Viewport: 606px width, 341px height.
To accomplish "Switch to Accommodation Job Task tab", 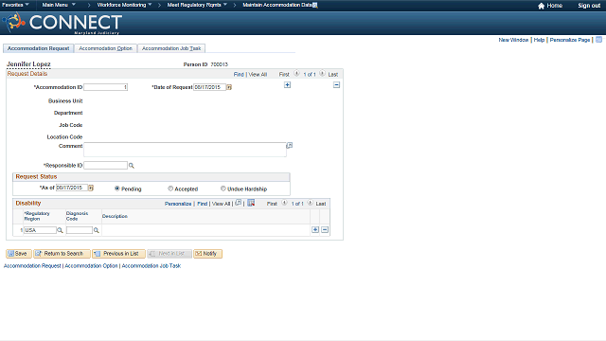I will pyautogui.click(x=171, y=48).
